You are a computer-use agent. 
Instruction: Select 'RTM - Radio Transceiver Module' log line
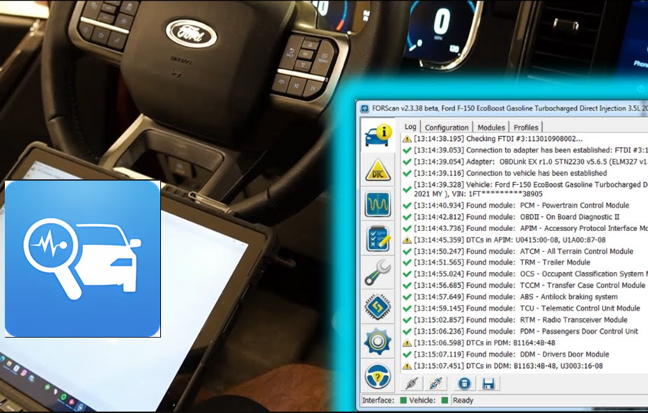tap(520, 320)
